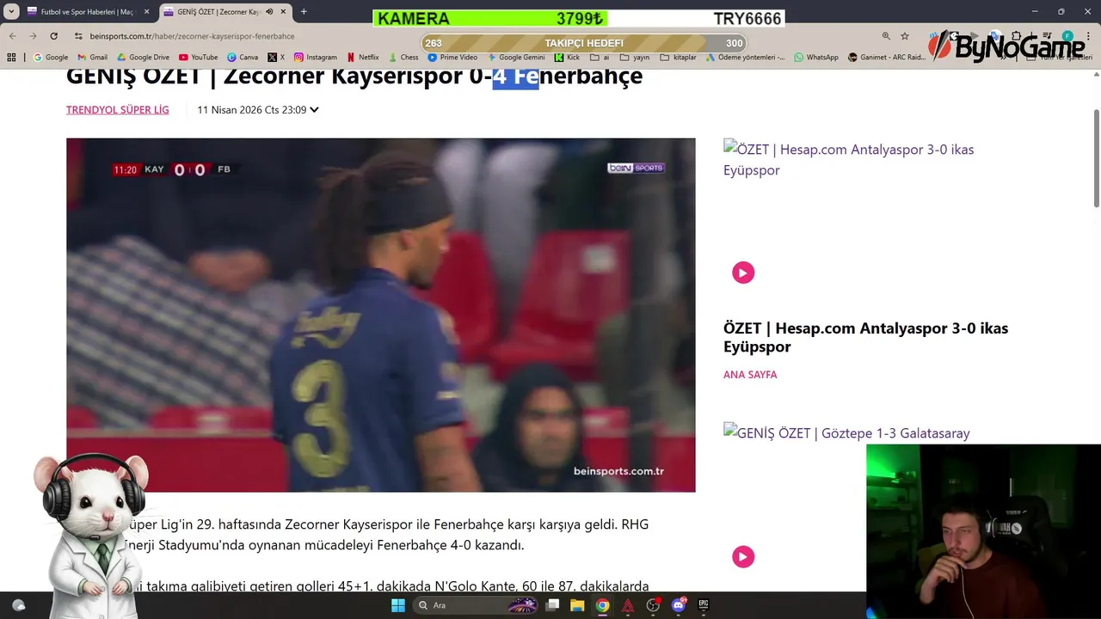Open File Explorer from the taskbar
The width and height of the screenshot is (1101, 619).
(x=577, y=605)
